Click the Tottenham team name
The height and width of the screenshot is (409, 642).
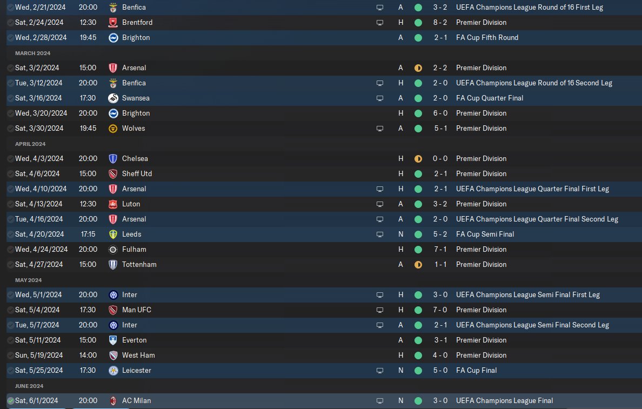tap(139, 265)
